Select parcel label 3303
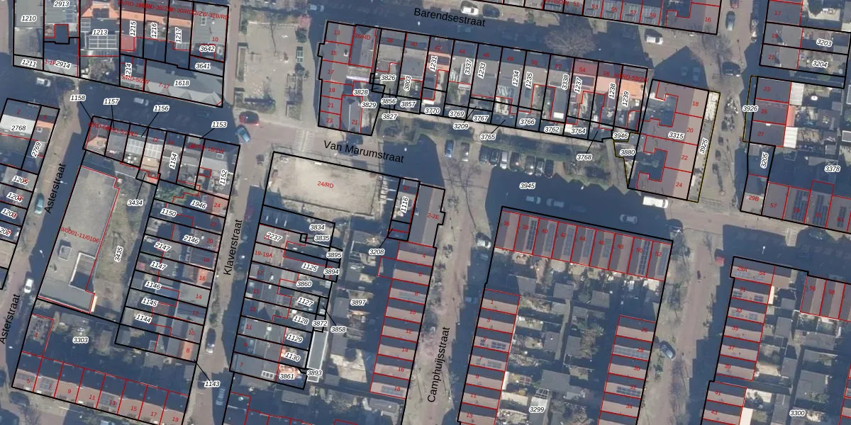Image resolution: width=851 pixels, height=425 pixels. point(81,341)
